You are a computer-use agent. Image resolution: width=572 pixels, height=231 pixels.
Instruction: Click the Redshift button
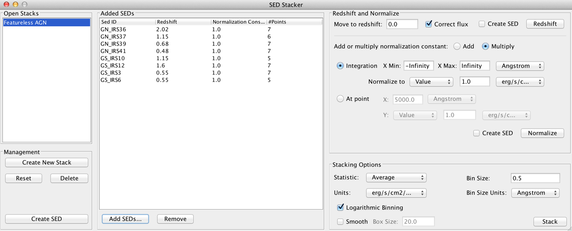pos(545,24)
